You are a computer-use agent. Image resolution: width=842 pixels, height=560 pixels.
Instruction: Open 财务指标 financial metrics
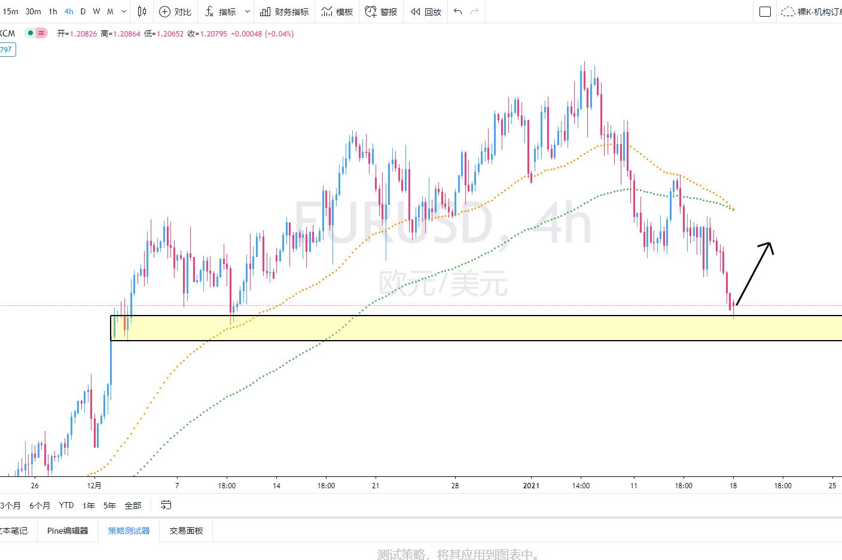pos(285,11)
